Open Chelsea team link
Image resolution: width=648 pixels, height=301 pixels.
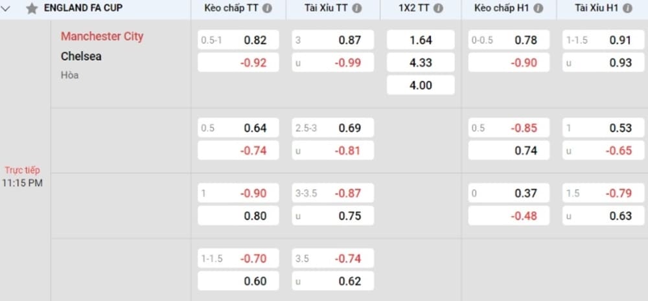pyautogui.click(x=81, y=56)
